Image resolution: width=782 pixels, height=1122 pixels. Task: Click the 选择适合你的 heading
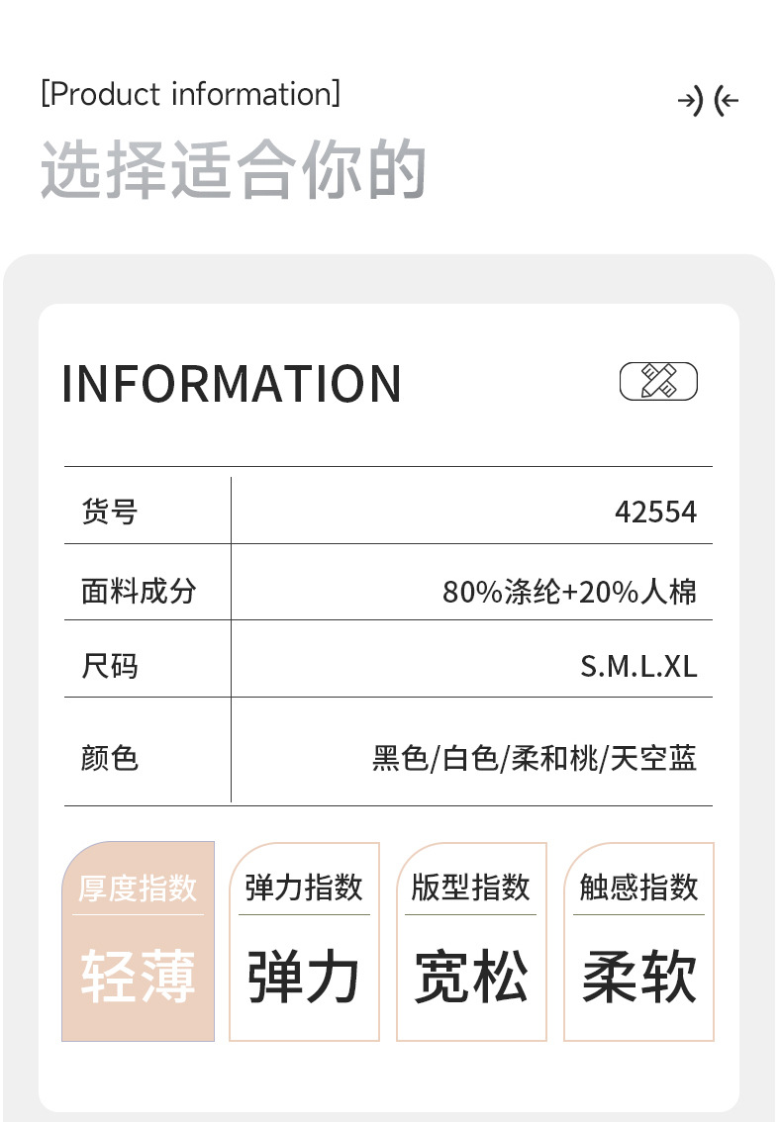coord(234,170)
